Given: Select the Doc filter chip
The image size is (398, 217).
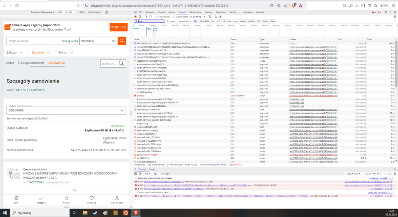Looking at the screenshot, I should pyautogui.click(x=213, y=22).
